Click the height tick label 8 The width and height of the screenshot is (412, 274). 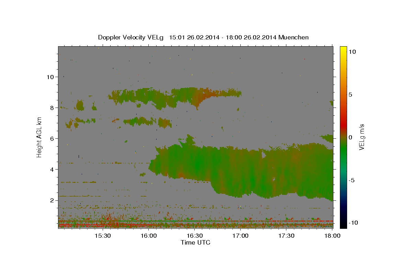coord(52,108)
